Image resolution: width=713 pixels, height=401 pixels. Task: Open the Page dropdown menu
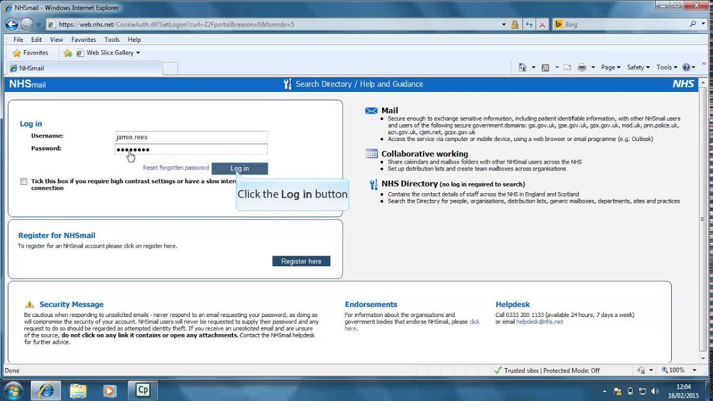tap(611, 67)
